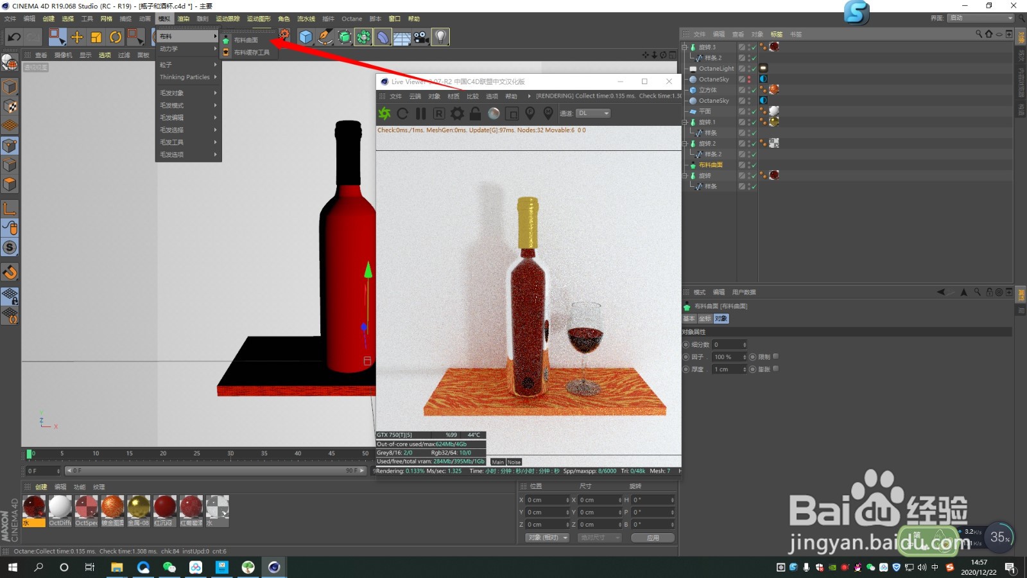Switch to the 基本 attribute tab
Image resolution: width=1027 pixels, height=578 pixels.
[689, 319]
